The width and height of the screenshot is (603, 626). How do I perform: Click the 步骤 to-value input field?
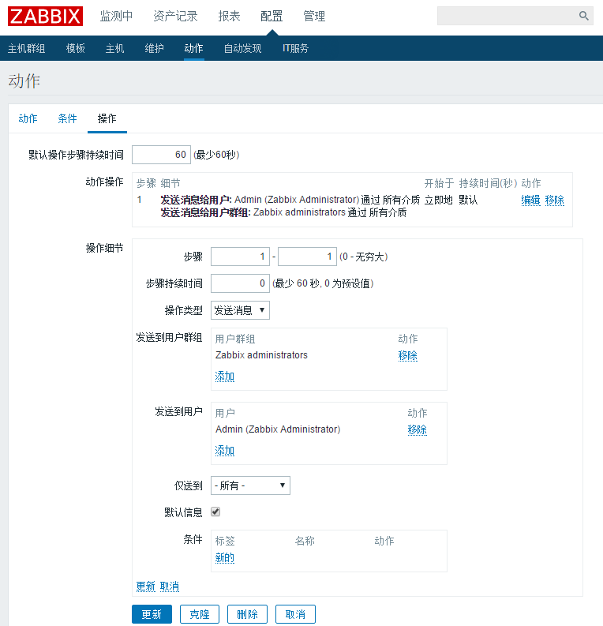[x=307, y=257]
